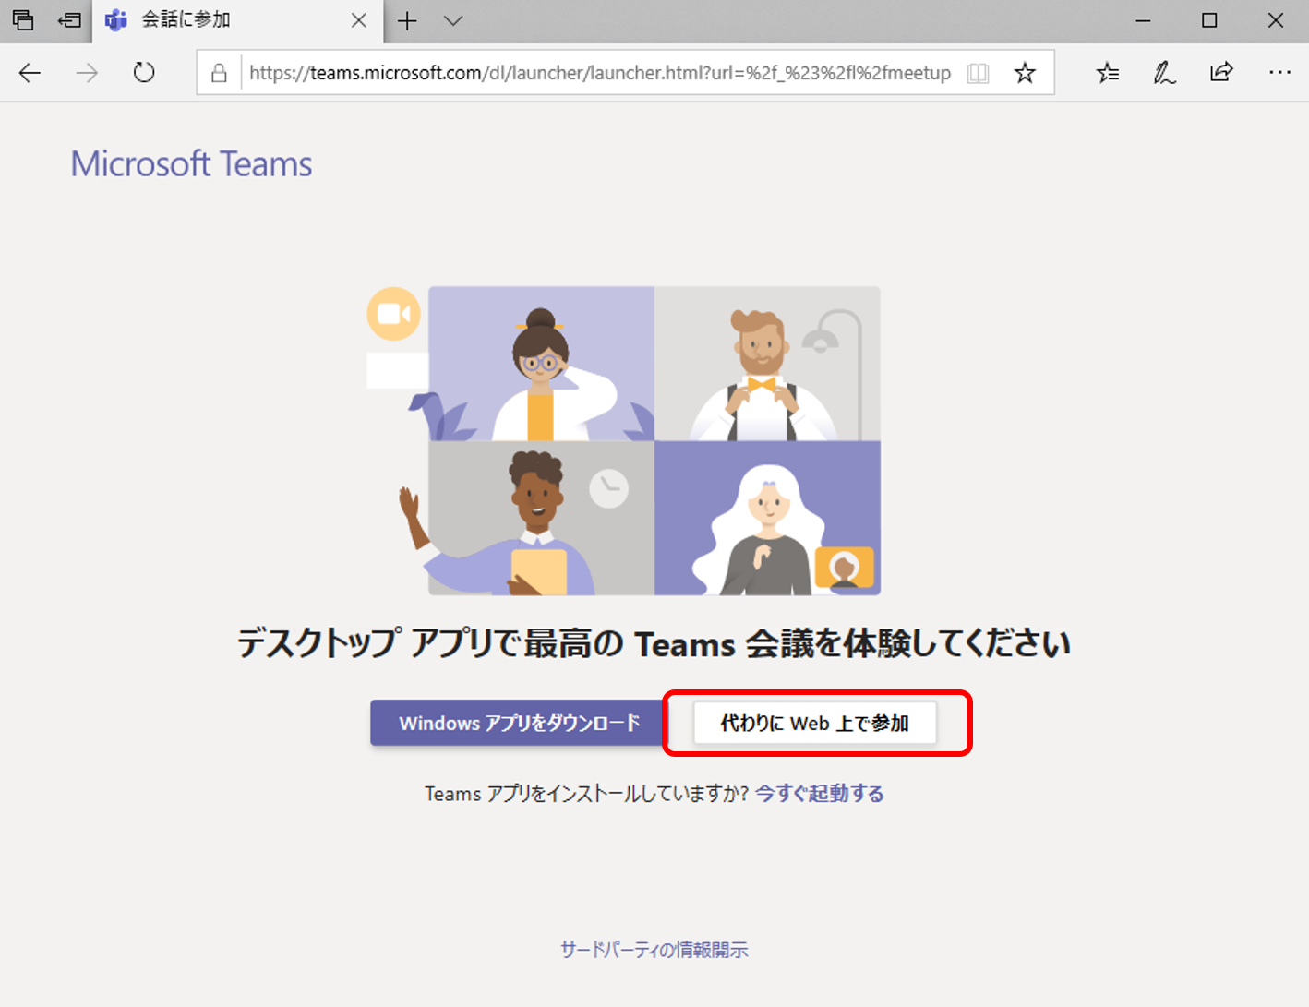1309x1007 pixels.
Task: Add this page to favorites star
Action: pos(1025,73)
